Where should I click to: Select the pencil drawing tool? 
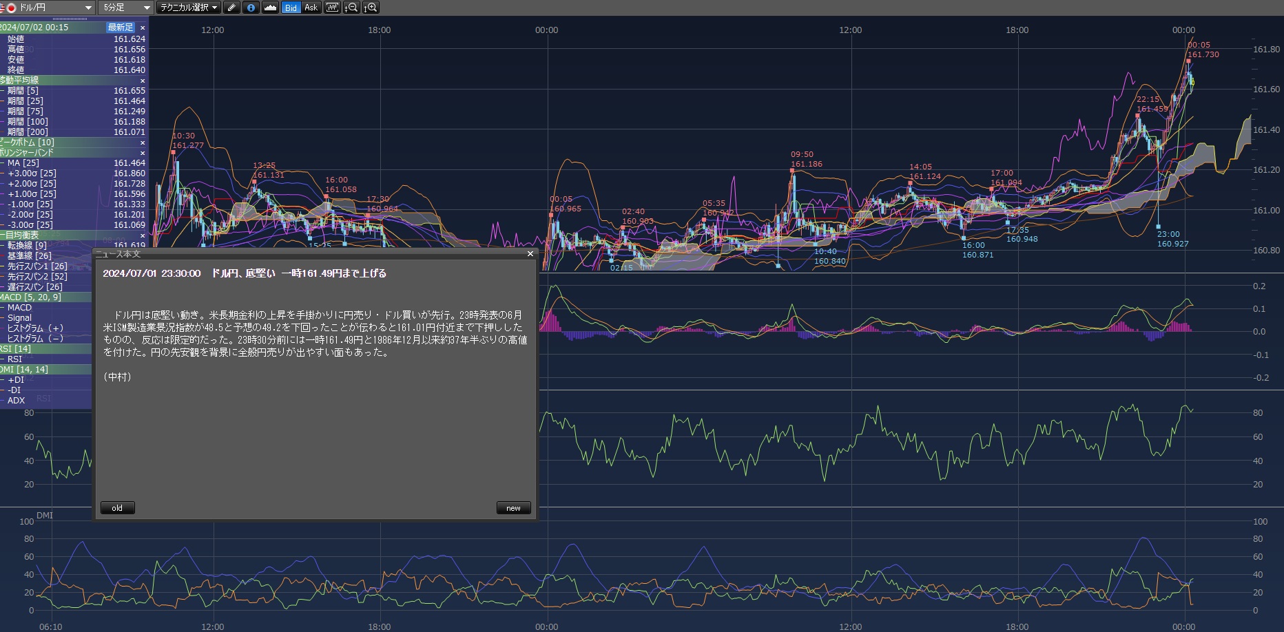(x=231, y=8)
